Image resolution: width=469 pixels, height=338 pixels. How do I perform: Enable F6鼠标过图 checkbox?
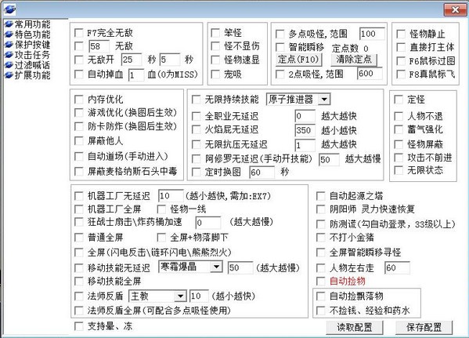click(401, 61)
